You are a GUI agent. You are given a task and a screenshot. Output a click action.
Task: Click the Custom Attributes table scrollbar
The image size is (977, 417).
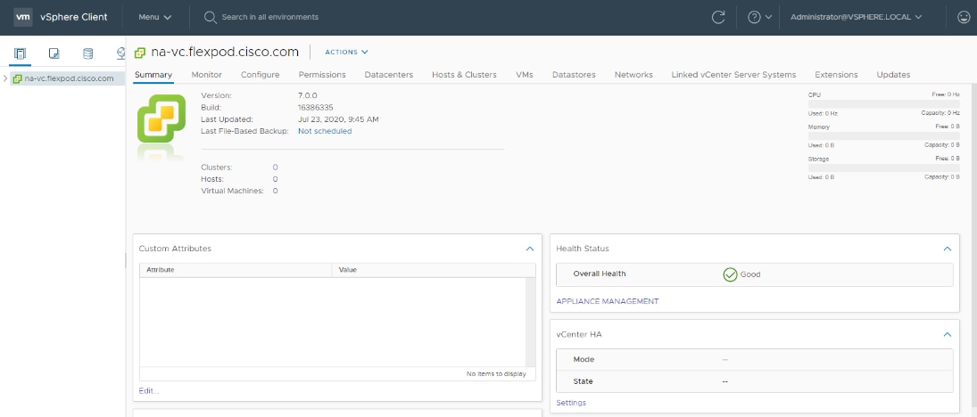tap(530, 322)
